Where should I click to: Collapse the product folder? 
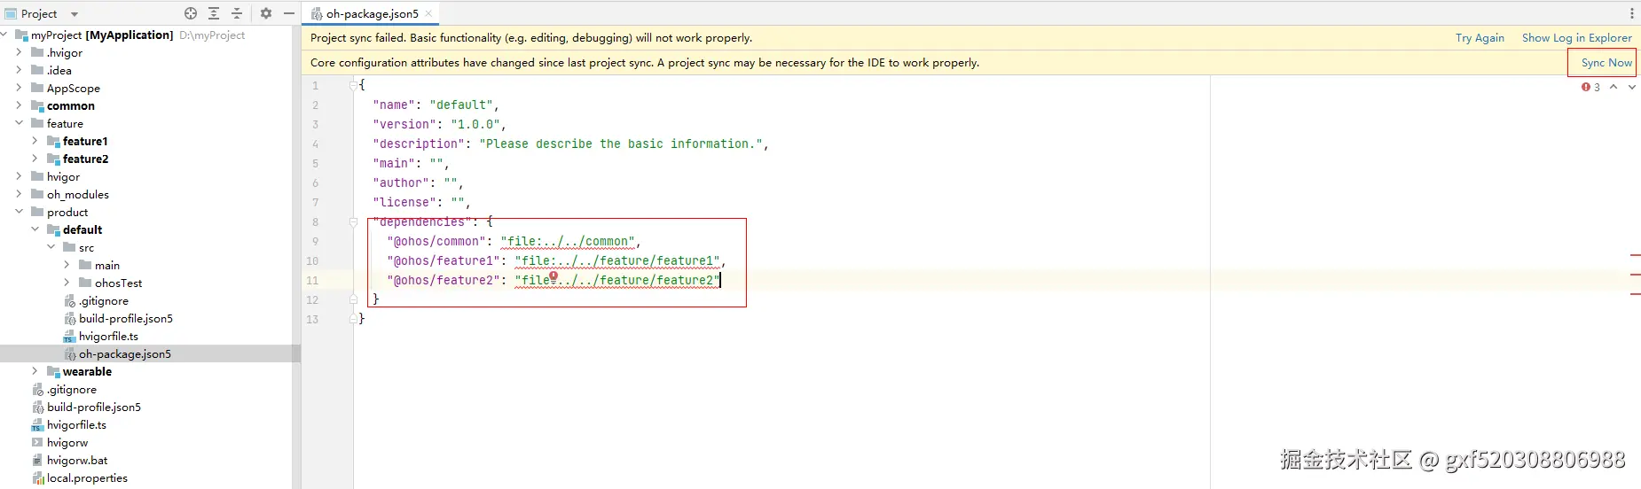[19, 212]
